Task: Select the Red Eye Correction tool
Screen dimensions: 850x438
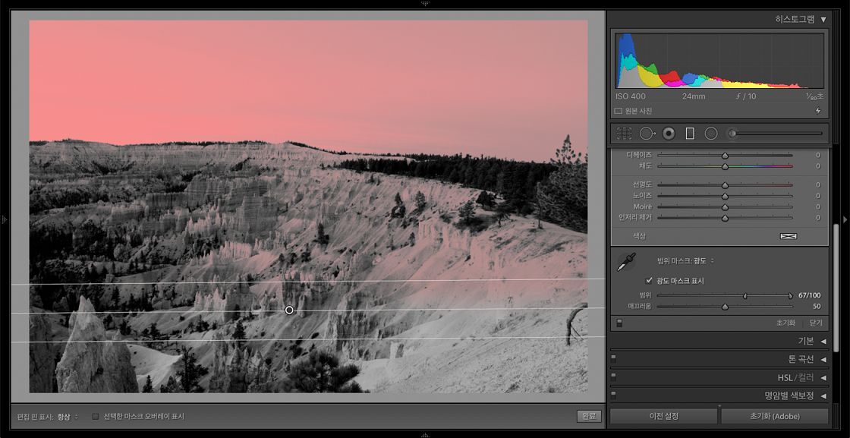Action: 669,134
